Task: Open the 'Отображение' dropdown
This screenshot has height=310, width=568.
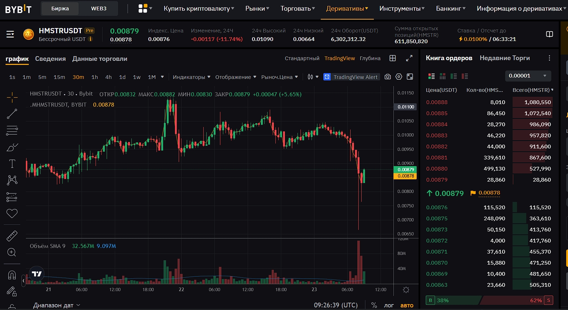Action: [235, 77]
